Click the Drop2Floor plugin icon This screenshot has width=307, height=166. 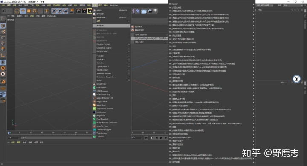click(94, 84)
